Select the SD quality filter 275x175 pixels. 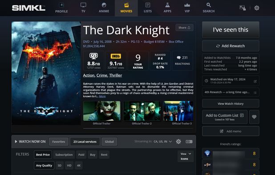[x=60, y=165]
